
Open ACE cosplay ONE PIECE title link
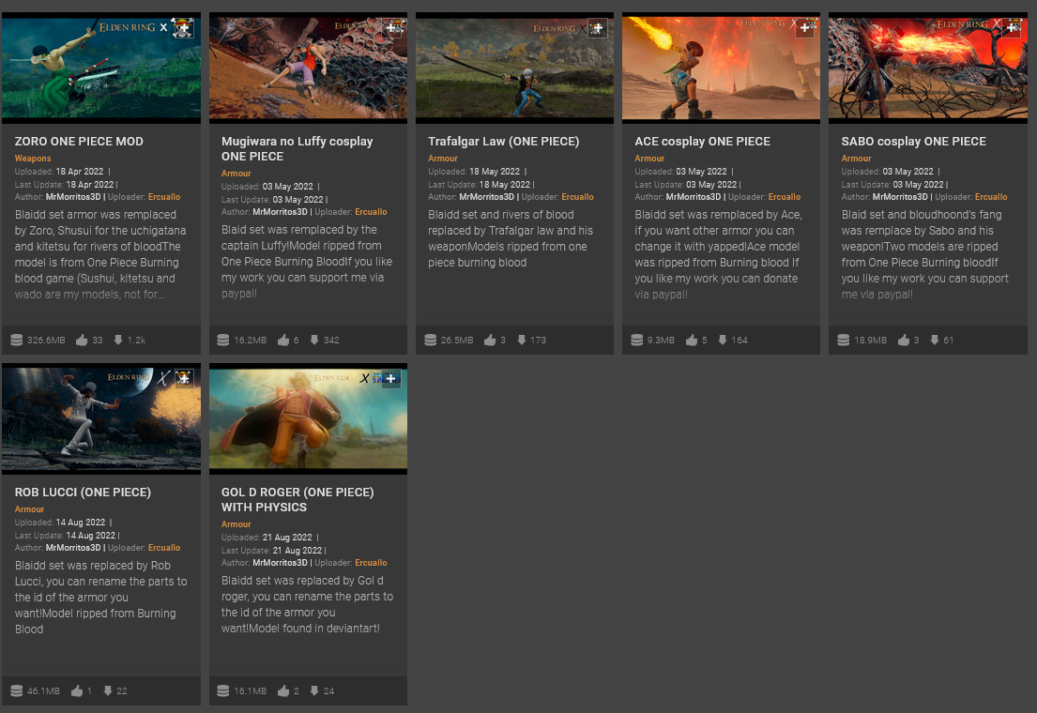(702, 142)
